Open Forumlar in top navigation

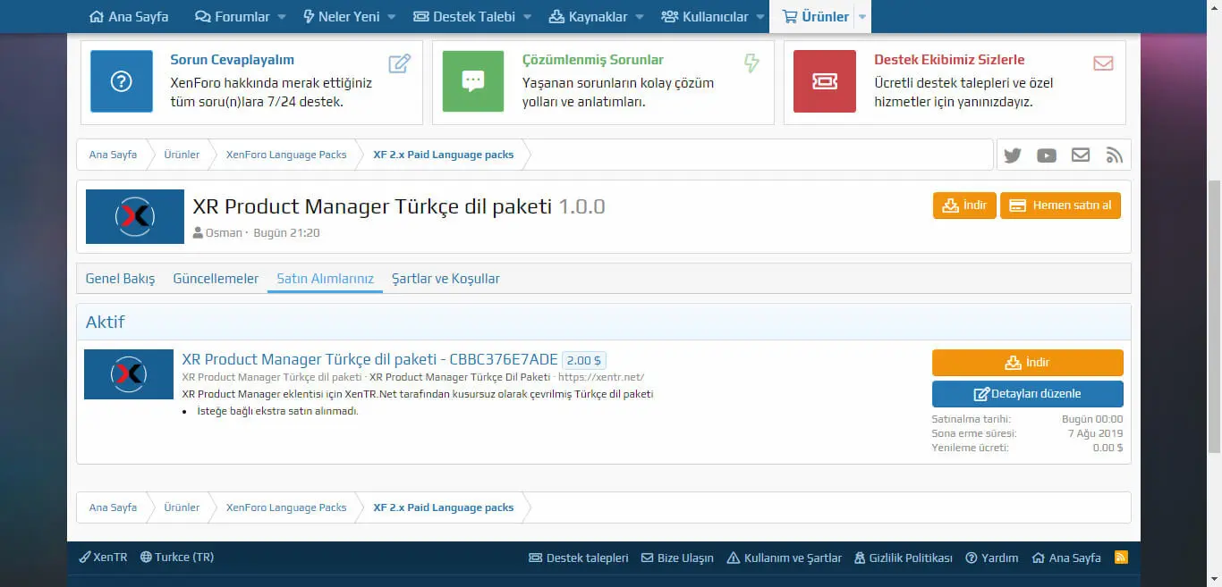coord(232,17)
